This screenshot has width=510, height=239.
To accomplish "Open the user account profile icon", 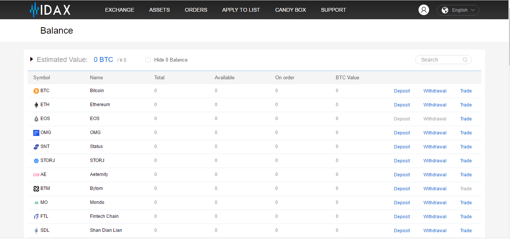I will pyautogui.click(x=424, y=10).
